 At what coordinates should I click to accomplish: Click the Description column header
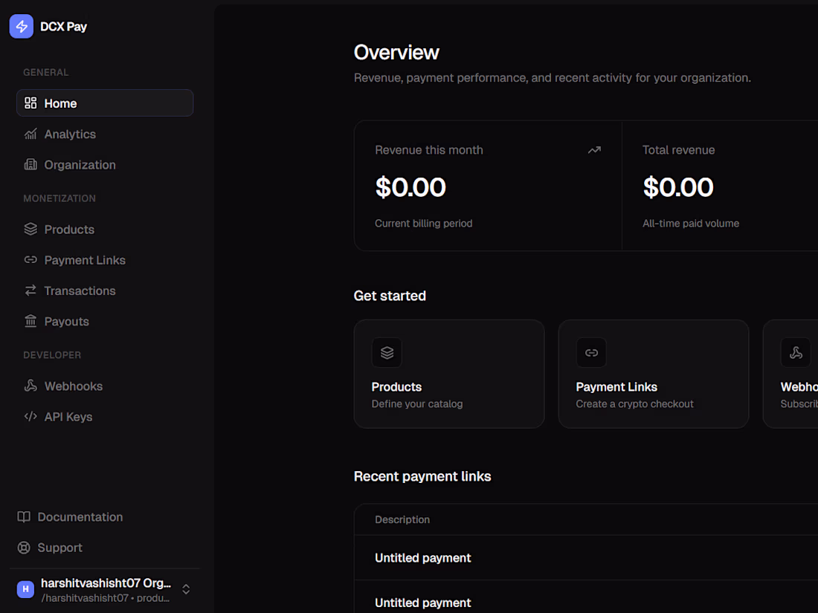click(x=402, y=519)
